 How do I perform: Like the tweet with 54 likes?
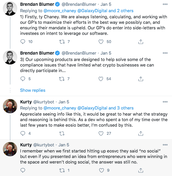pyautogui.click(x=101, y=79)
